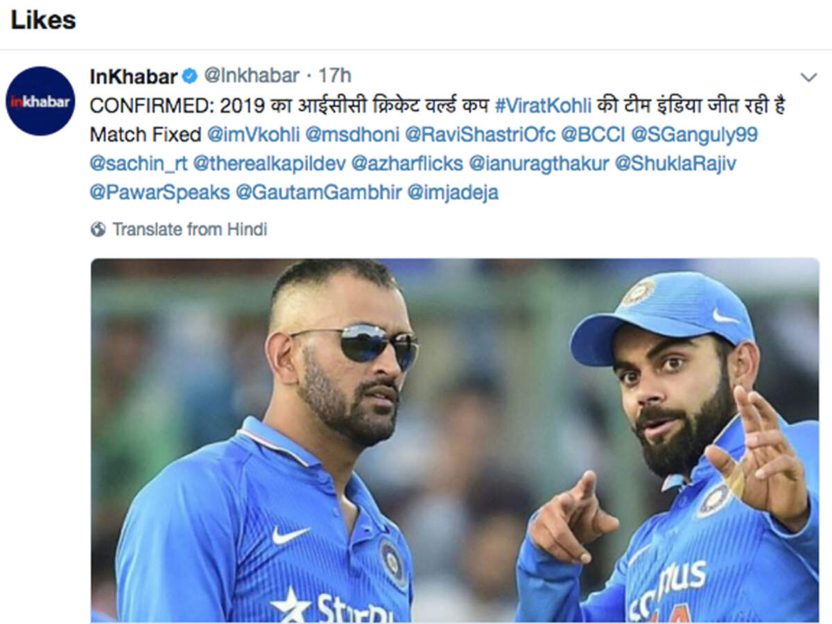Click the blue verified badge icon
This screenshot has width=832, height=624.
click(x=189, y=76)
